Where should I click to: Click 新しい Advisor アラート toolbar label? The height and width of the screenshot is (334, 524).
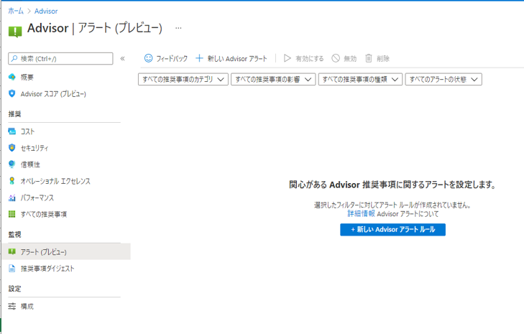[237, 59]
